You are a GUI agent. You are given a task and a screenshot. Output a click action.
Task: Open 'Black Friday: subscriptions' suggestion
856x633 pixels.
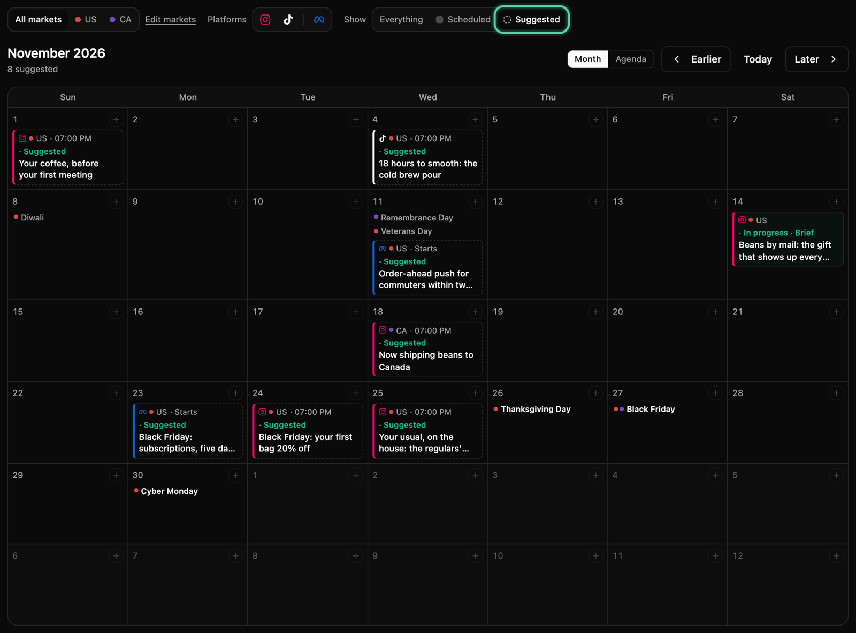(x=188, y=431)
